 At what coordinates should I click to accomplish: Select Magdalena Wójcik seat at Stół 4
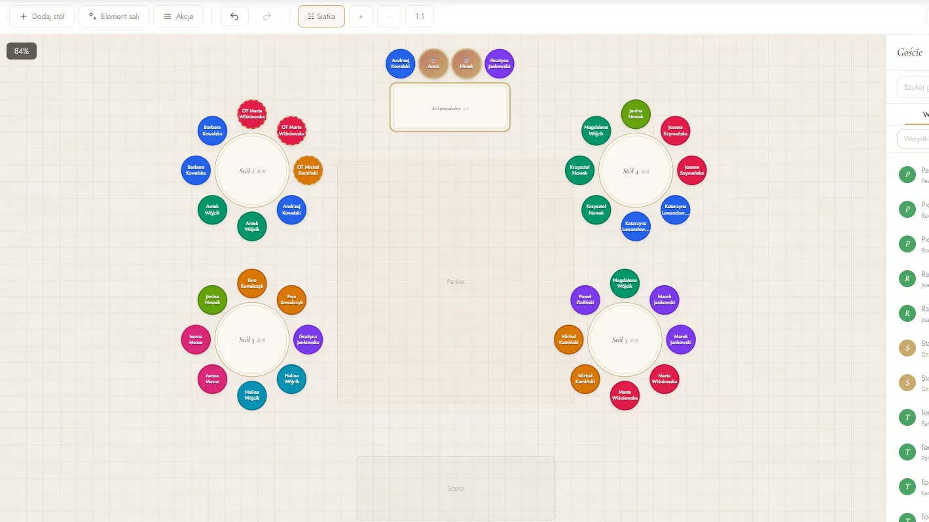tap(596, 131)
